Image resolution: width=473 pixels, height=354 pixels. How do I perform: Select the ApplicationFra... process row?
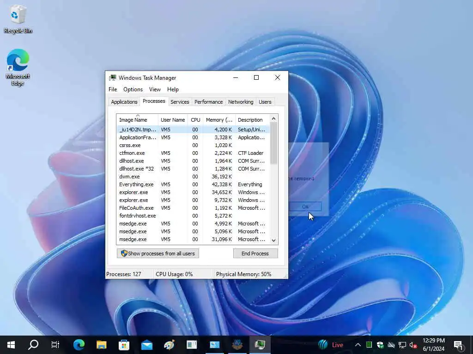[193, 137]
